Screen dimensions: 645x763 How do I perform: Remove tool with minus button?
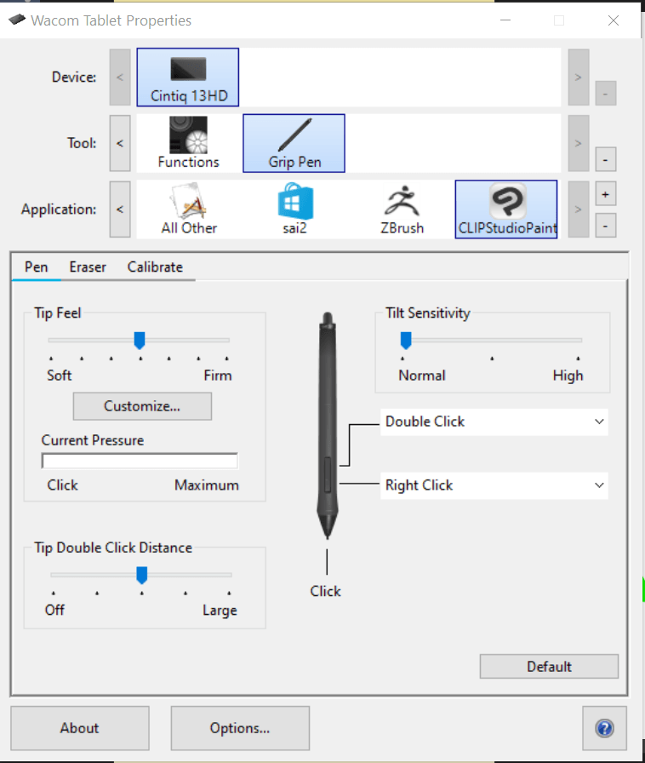[x=606, y=159]
